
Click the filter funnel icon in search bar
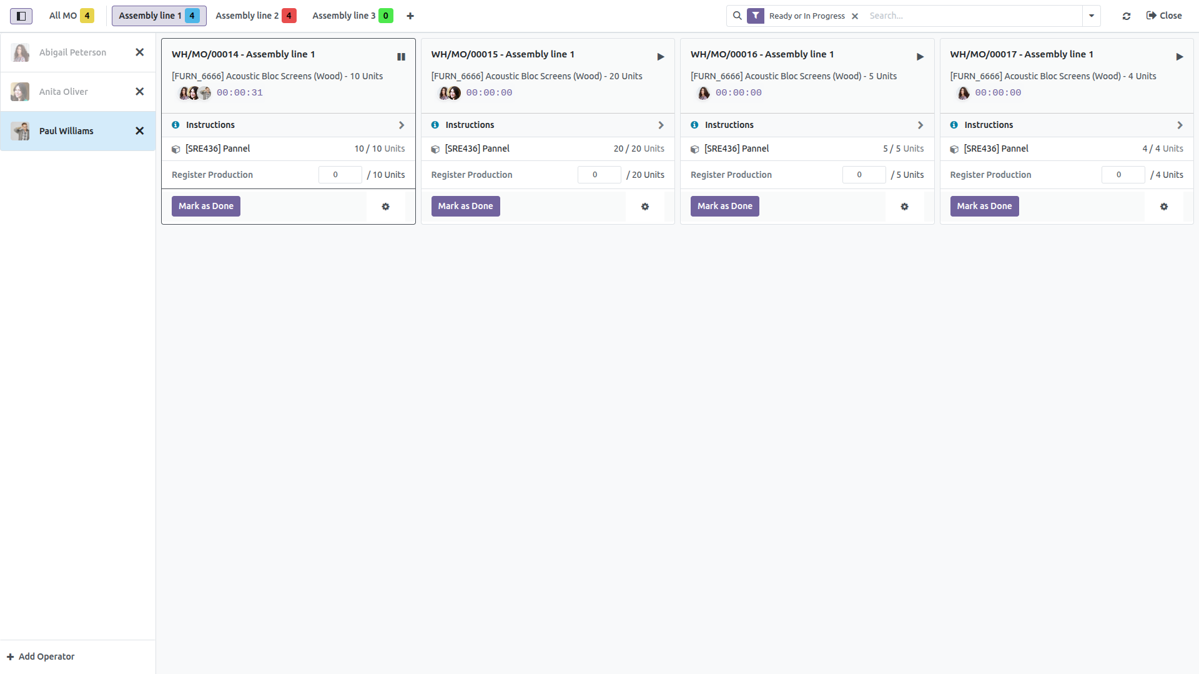[756, 16]
